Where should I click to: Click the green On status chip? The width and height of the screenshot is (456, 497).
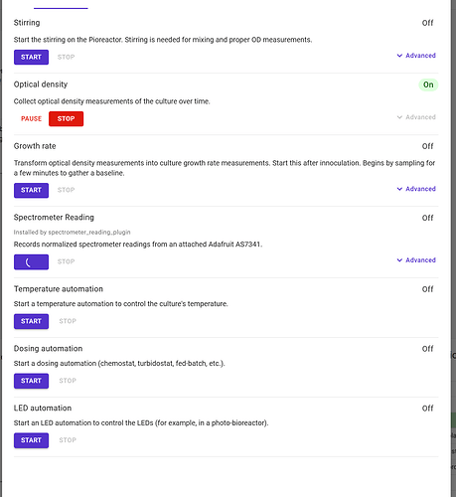click(x=428, y=84)
